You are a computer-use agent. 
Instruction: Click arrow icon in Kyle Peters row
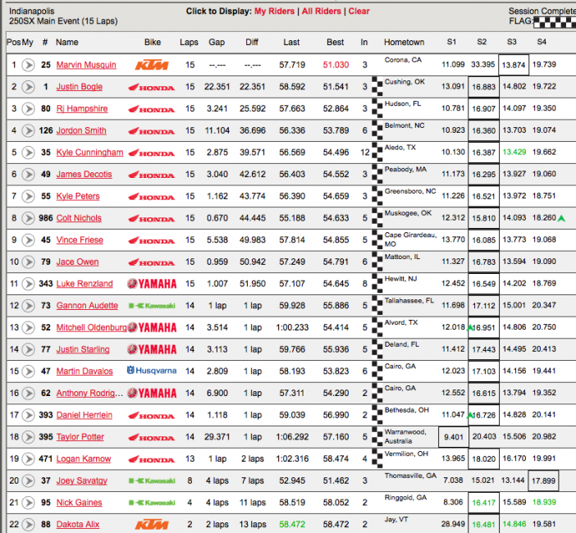(28, 196)
